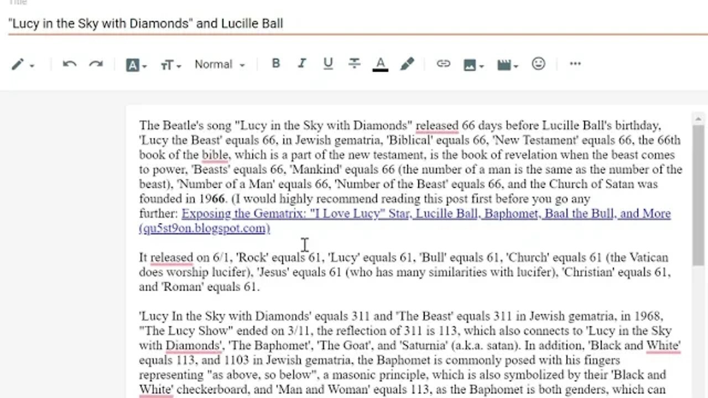Insert an emoji special character
Viewport: 708px width, 398px height.
538,64
